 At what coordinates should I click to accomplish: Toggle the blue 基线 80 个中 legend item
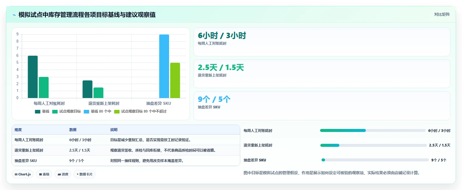pyautogui.click(x=97, y=111)
